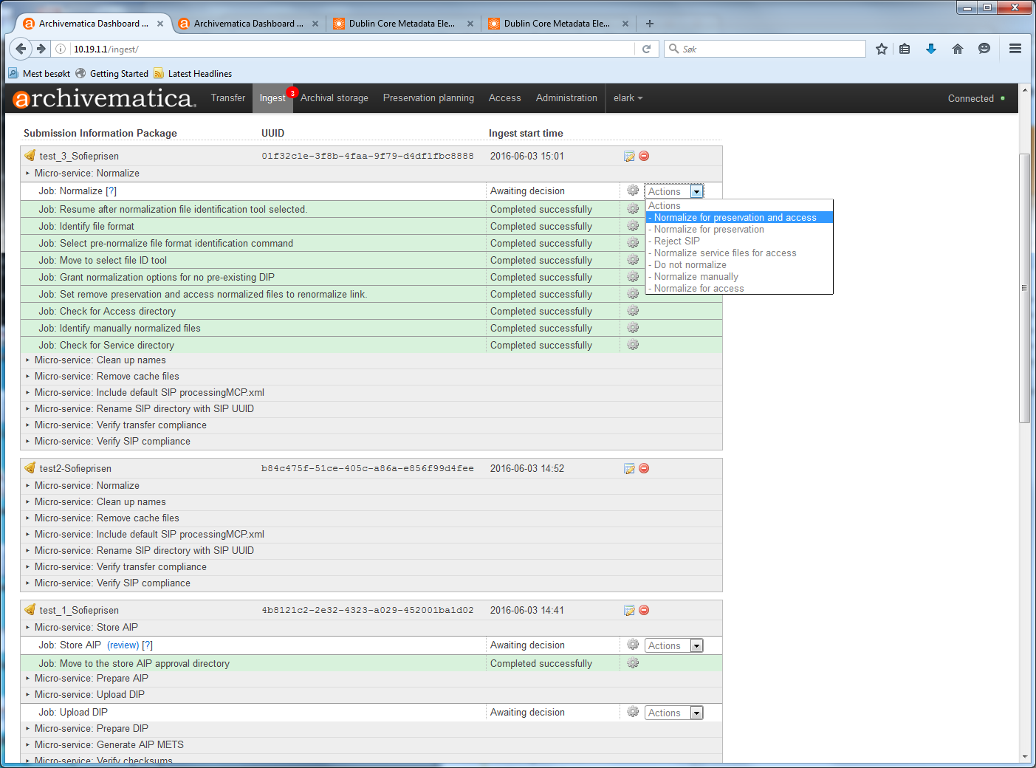This screenshot has height=768, width=1036.
Task: Expand Micro-service: Prepare AIP
Action: pos(92,679)
